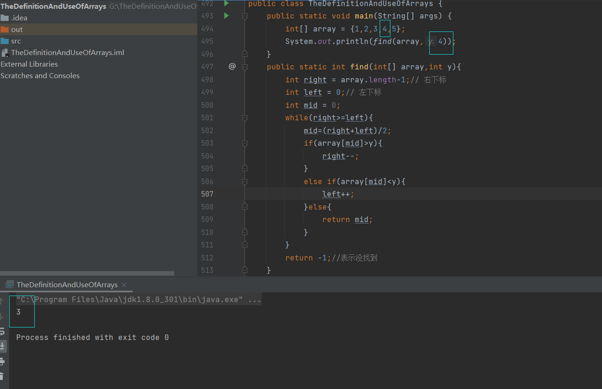This screenshot has width=602, height=389.
Task: Click line number 500 in gutter
Action: 207,105
